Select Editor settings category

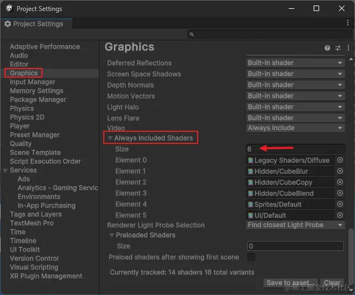(19, 64)
